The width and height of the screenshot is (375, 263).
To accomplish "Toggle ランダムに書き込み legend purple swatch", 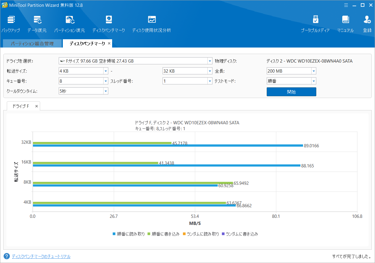I will pyautogui.click(x=223, y=234).
